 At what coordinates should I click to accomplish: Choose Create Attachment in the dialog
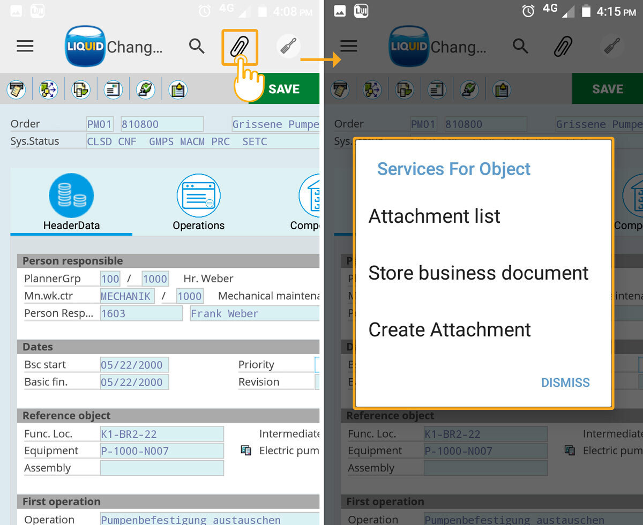tap(450, 330)
